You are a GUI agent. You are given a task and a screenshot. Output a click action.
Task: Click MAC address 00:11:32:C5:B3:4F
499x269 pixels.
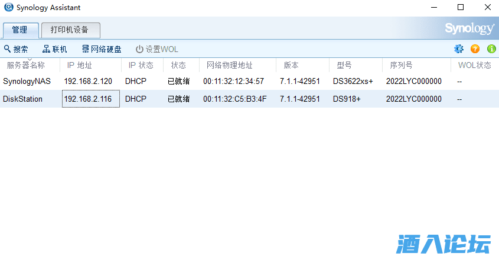235,99
